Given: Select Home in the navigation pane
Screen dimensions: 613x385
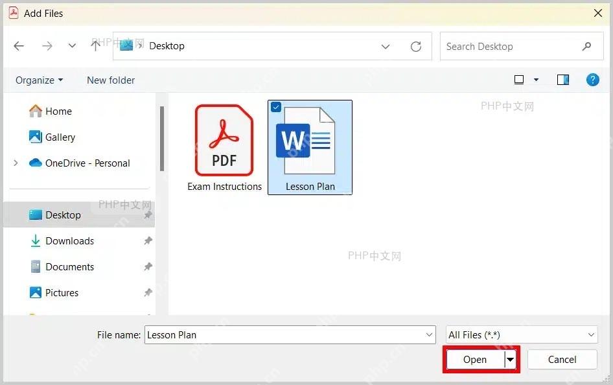Looking at the screenshot, I should pos(51,111).
